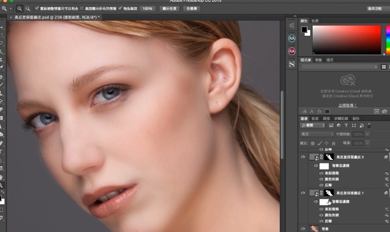Select the 背景 layer thumbnail
This screenshot has width=390, height=232.
[x=314, y=229]
